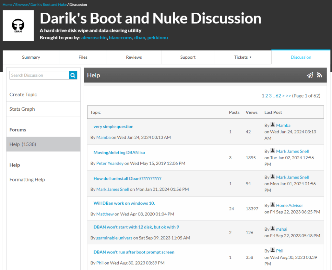The height and width of the screenshot is (270, 332).
Task: Click mshai last-post link
Action: click(x=282, y=229)
